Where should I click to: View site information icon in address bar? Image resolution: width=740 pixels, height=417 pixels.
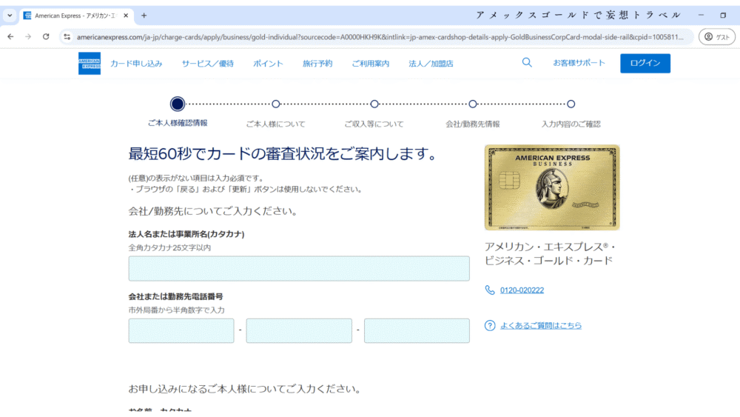coord(67,37)
